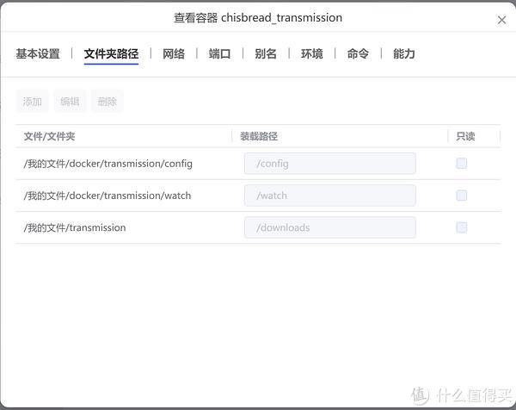Click the /config mount path field

tap(329, 164)
